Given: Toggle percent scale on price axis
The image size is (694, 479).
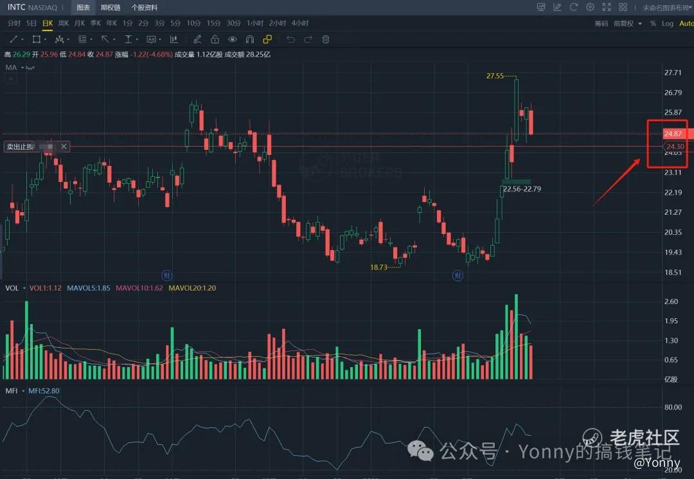Looking at the screenshot, I should tap(653, 23).
